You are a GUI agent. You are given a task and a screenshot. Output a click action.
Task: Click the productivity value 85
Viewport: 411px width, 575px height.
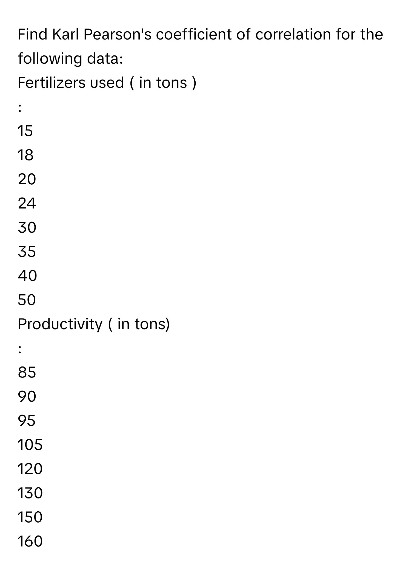tap(27, 372)
